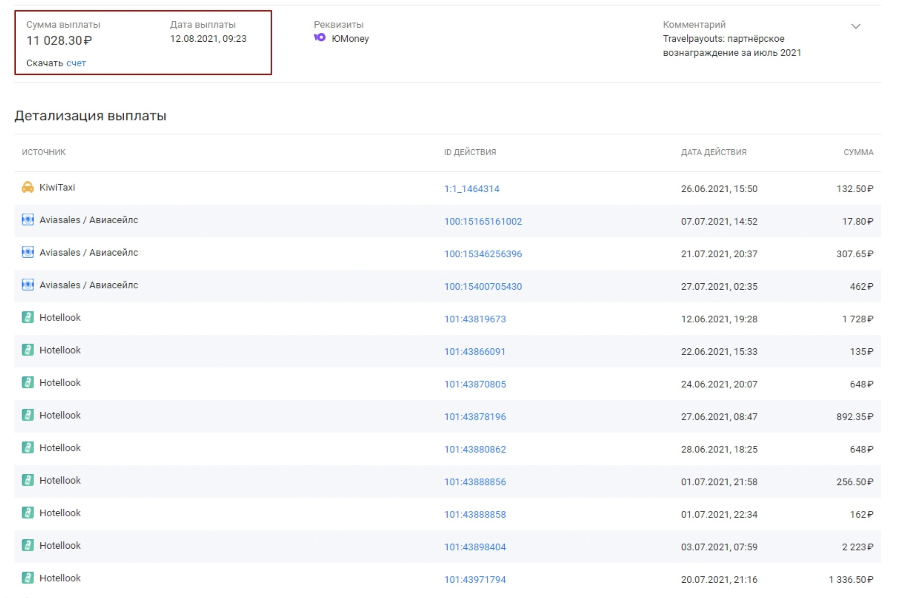Open action ID 101:43888856
Screen dimensions: 900x598
(x=475, y=482)
